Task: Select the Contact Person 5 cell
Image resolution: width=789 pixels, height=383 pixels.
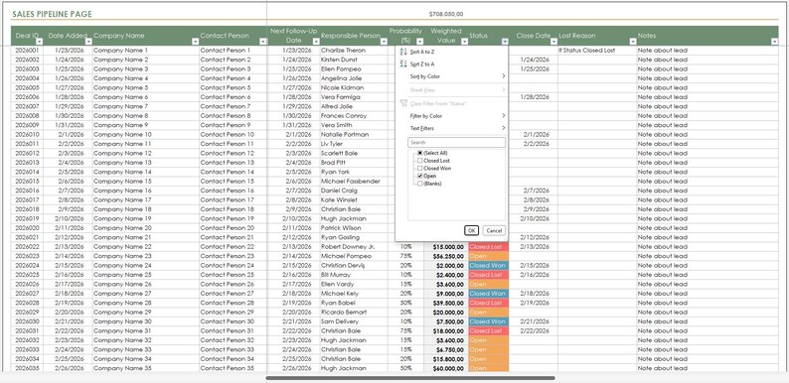Action: (233, 87)
